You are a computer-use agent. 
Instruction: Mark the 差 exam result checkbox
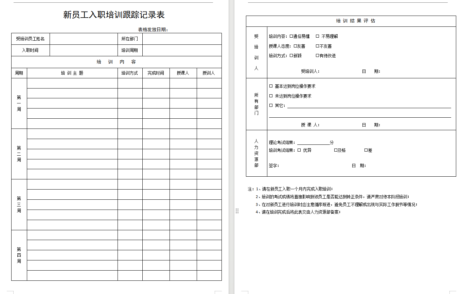366,150
